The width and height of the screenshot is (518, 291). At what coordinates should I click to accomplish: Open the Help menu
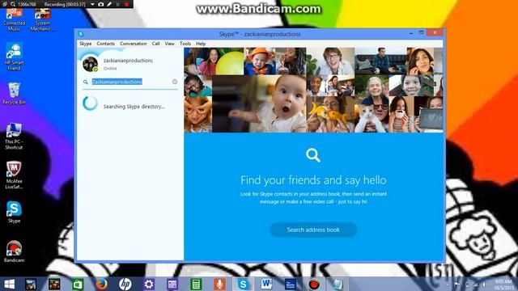(x=201, y=44)
